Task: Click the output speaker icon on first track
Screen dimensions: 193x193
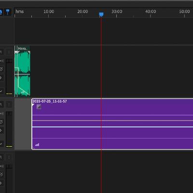Action: pos(1,61)
